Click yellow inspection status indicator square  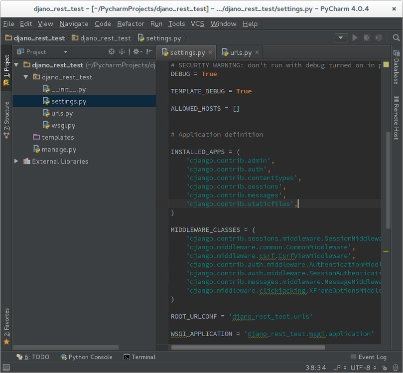(386, 64)
